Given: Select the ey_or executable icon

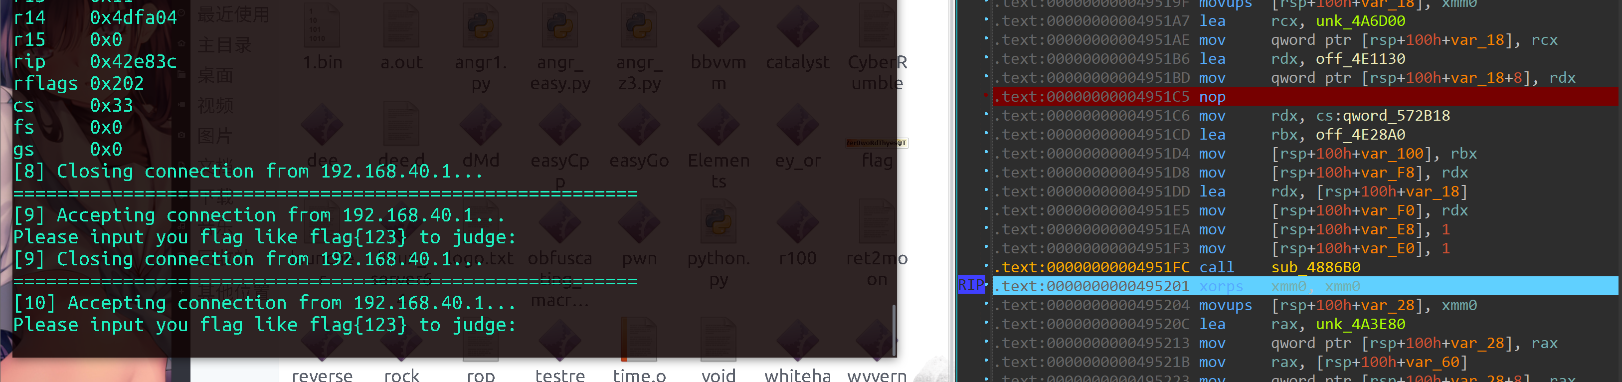Looking at the screenshot, I should [798, 125].
